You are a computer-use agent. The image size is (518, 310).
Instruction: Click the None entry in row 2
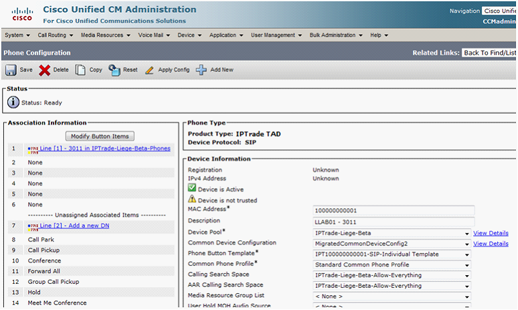click(x=35, y=162)
